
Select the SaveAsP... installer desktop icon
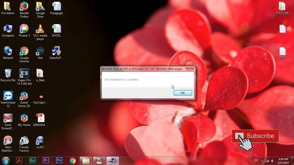(x=56, y=53)
